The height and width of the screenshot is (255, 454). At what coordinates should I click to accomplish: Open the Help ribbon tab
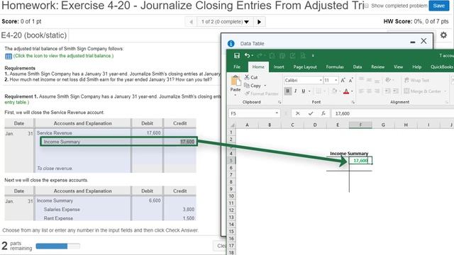tap(416, 67)
